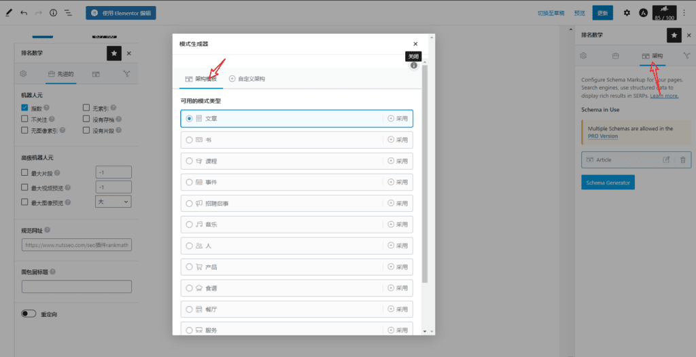This screenshot has height=357, width=696.
Task: Open the Rank Math 85/100 score button
Action: [x=665, y=13]
